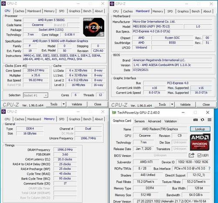
Task: Select CPU tab in Memory window
Action: [x=7, y=119]
